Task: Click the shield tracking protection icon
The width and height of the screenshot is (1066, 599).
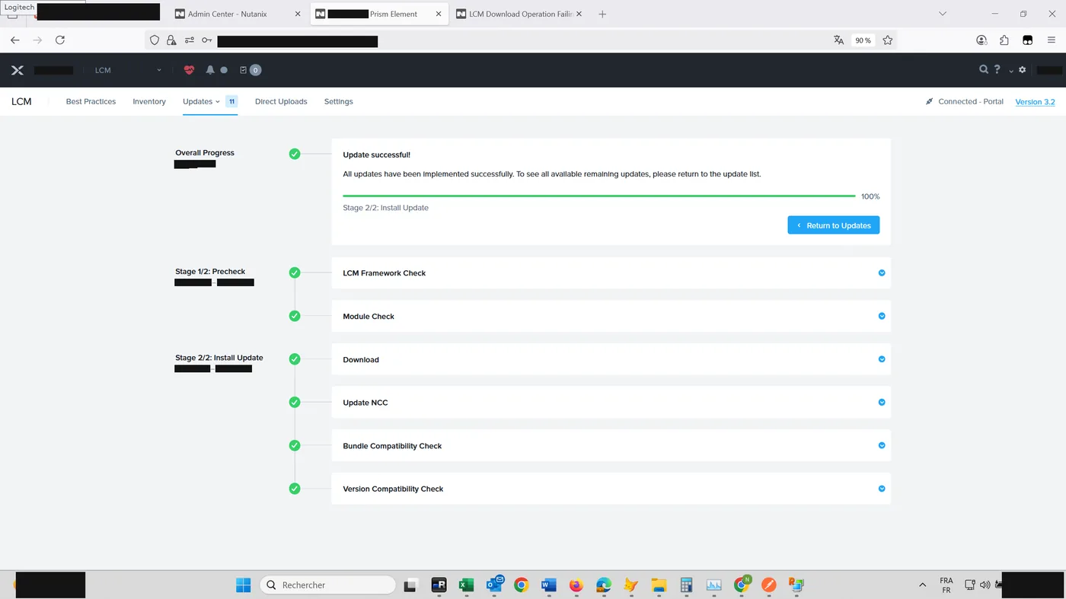Action: [x=155, y=40]
